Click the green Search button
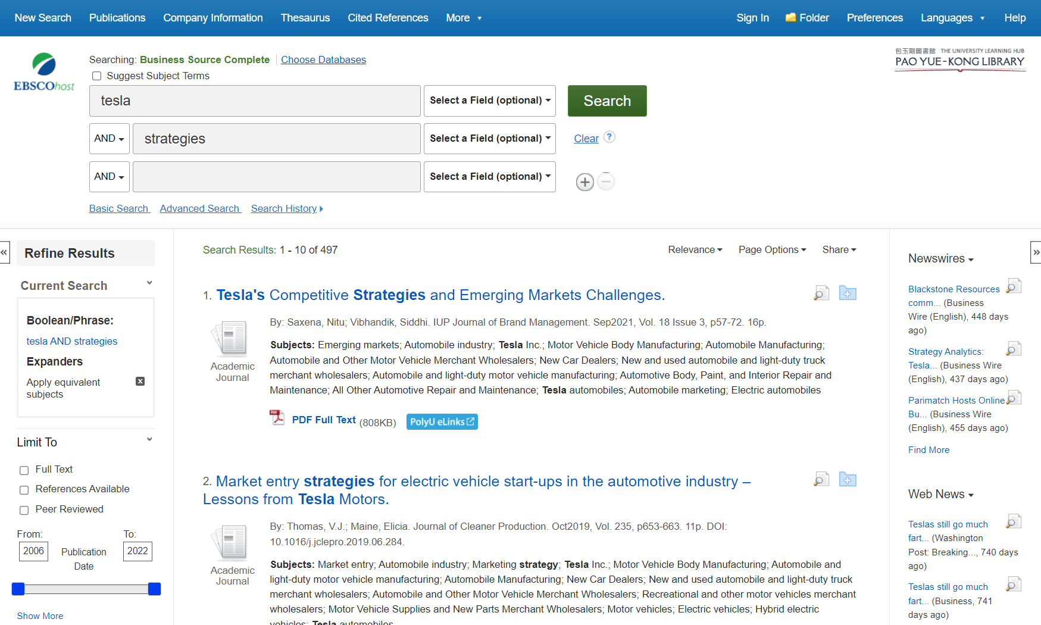The width and height of the screenshot is (1041, 625). 607,101
